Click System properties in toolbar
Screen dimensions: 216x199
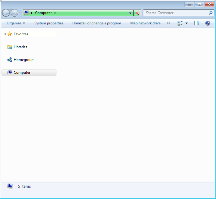(49, 23)
